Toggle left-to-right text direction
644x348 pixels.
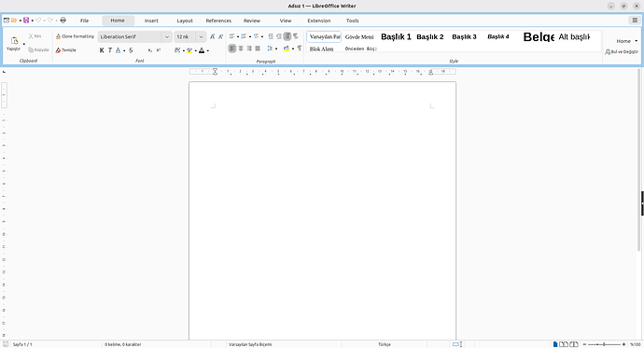287,36
